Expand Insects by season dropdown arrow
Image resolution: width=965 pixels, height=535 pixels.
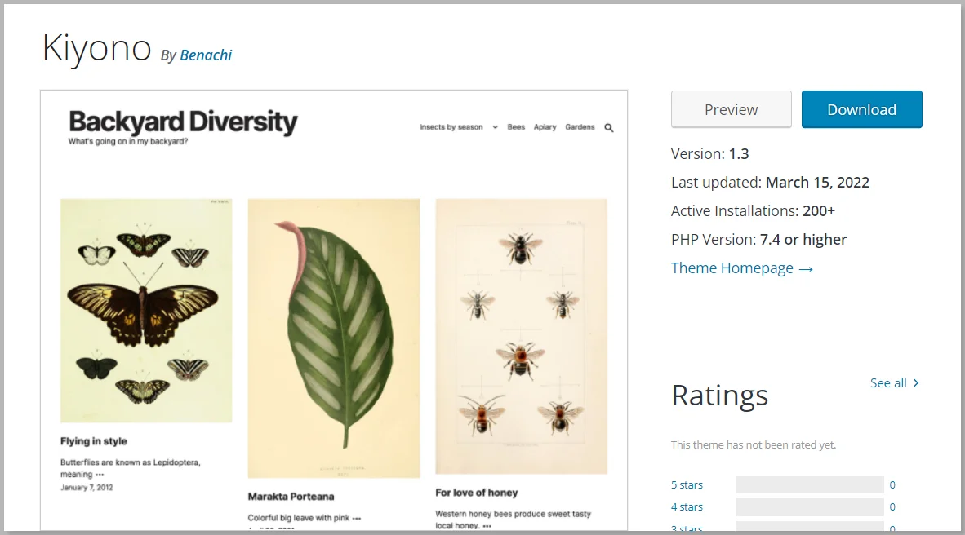coord(495,127)
